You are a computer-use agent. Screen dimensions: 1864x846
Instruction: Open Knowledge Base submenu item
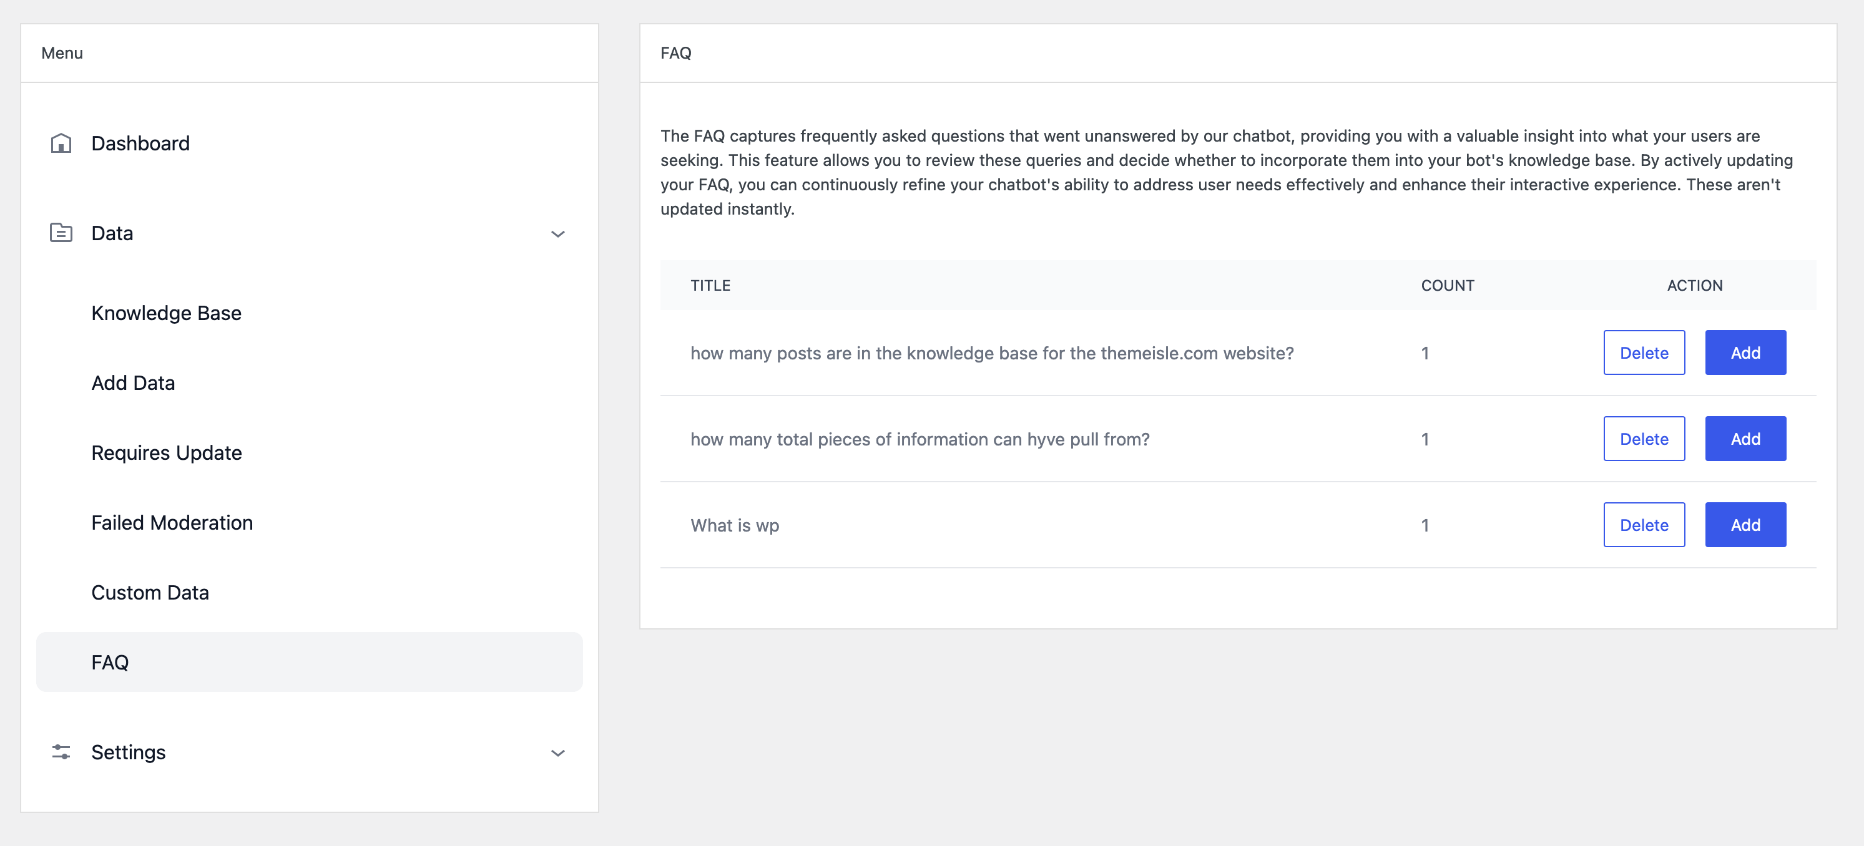167,313
